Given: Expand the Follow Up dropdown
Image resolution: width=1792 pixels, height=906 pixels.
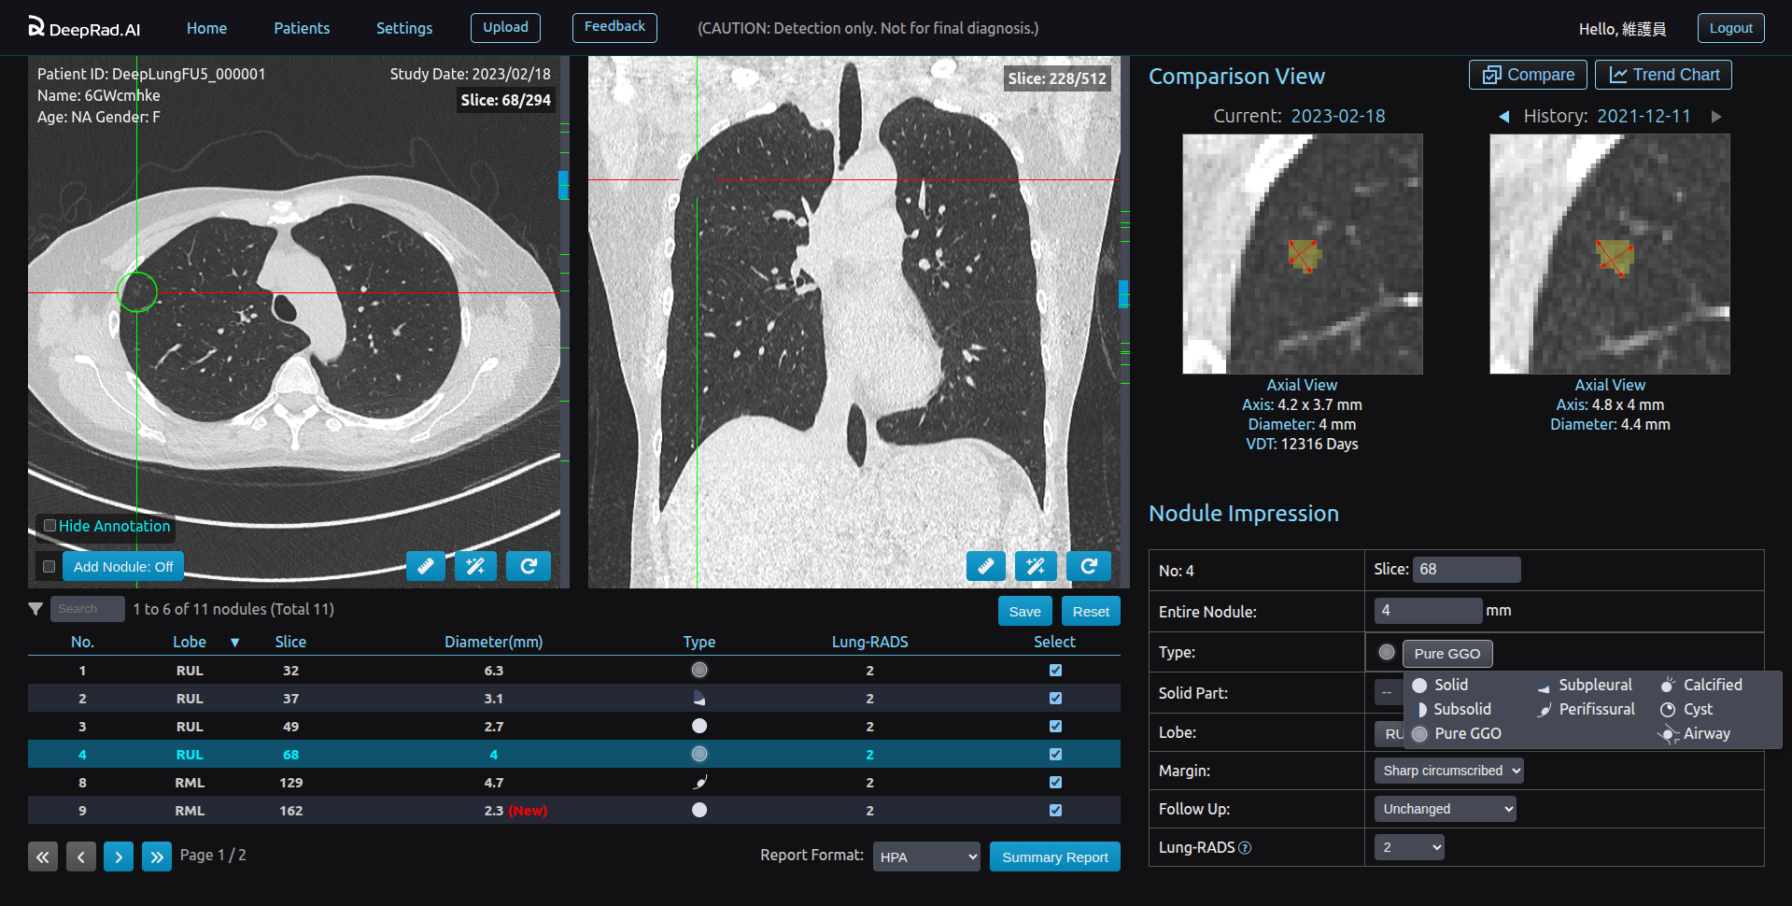Looking at the screenshot, I should pos(1444,809).
